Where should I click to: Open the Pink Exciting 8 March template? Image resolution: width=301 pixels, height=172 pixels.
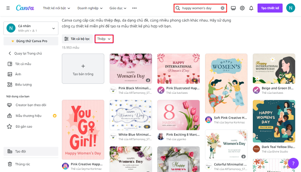point(178,115)
